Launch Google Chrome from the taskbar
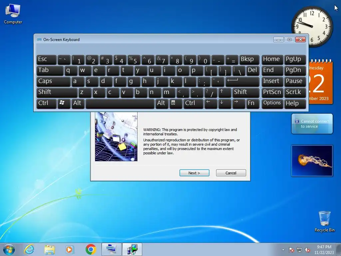The height and width of the screenshot is (256, 341). click(x=91, y=249)
